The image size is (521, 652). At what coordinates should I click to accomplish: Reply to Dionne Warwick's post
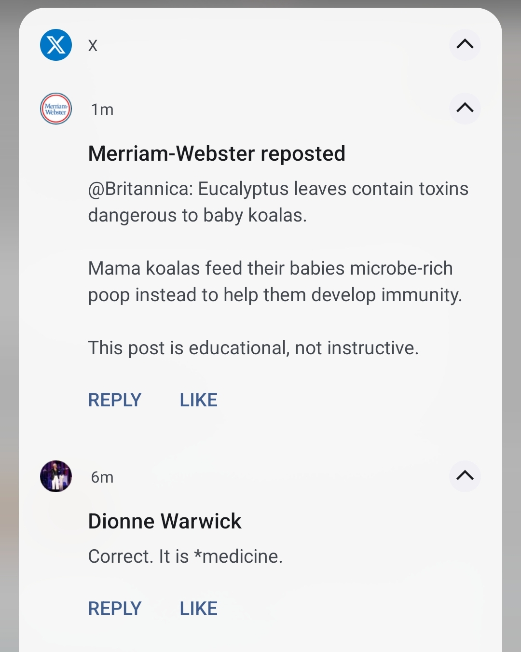click(115, 609)
